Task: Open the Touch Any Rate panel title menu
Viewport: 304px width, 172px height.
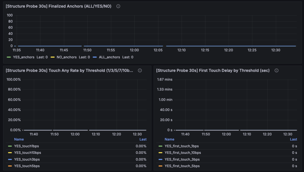Action: [x=69, y=71]
